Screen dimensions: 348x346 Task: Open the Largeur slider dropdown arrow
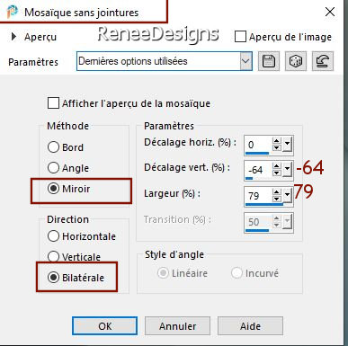(x=287, y=196)
